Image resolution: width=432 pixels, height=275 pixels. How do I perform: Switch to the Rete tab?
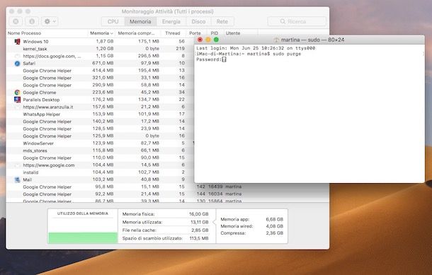click(x=222, y=21)
